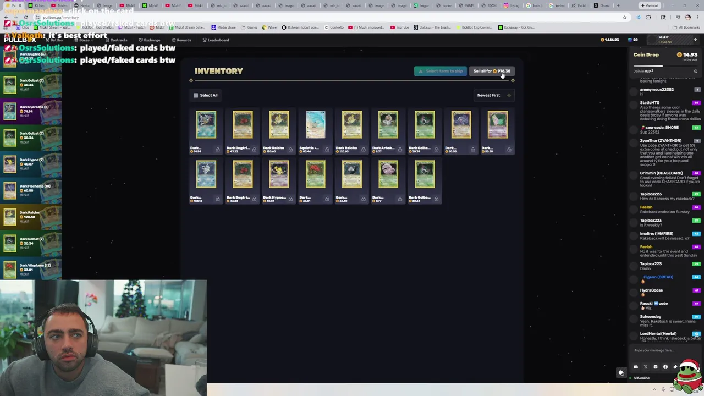Click the Gemini button in browser tab bar

click(x=650, y=5)
